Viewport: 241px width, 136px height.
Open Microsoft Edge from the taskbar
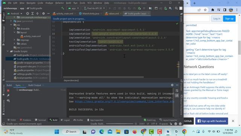[101, 132]
